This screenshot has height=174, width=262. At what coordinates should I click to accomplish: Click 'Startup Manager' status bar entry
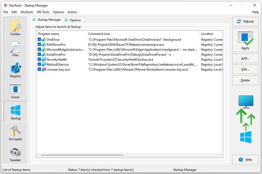tap(185, 170)
